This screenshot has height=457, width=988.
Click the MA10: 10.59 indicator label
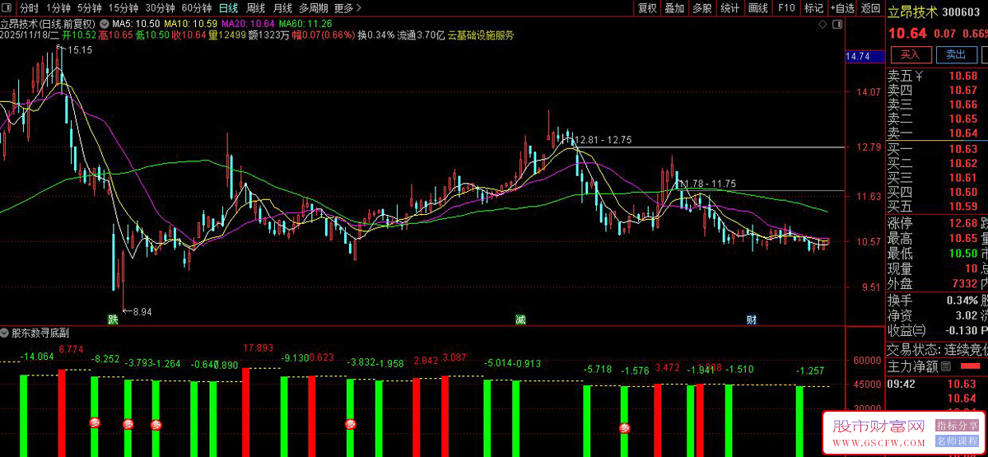pos(190,24)
